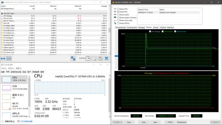Click the HWiNFO log to file icon
The width and height of the screenshot is (222, 125).
(95, 58)
